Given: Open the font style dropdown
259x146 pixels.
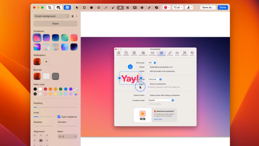Looking at the screenshot, I should (189, 8).
